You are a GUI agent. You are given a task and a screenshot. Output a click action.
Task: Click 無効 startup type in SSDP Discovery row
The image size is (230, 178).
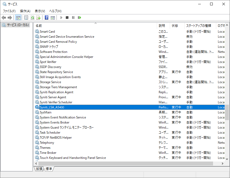click(x=189, y=67)
